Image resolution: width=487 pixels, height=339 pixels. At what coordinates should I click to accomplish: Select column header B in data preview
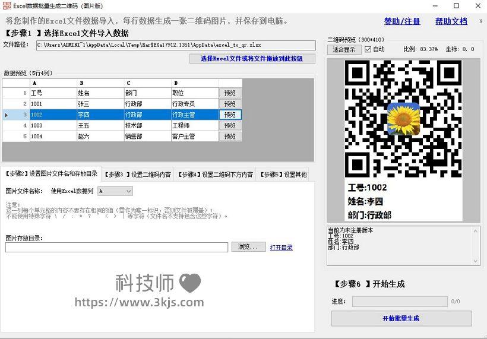[x=100, y=83]
